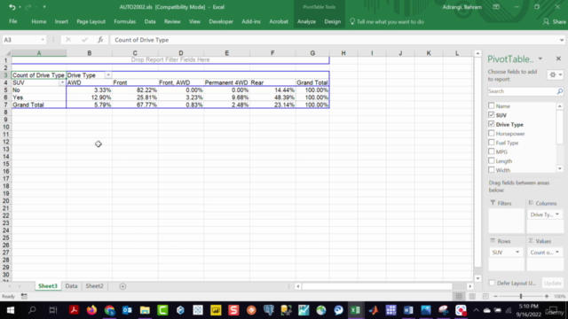The height and width of the screenshot is (319, 568).
Task: Open File Explorer from the taskbar
Action: pyautogui.click(x=145, y=310)
